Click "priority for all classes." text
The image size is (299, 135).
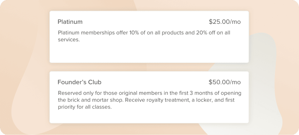click(x=85, y=107)
